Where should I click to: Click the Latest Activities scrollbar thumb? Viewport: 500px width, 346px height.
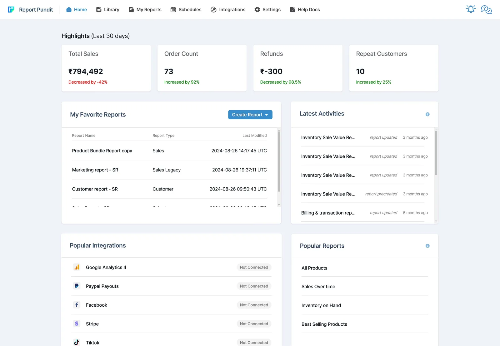436,153
